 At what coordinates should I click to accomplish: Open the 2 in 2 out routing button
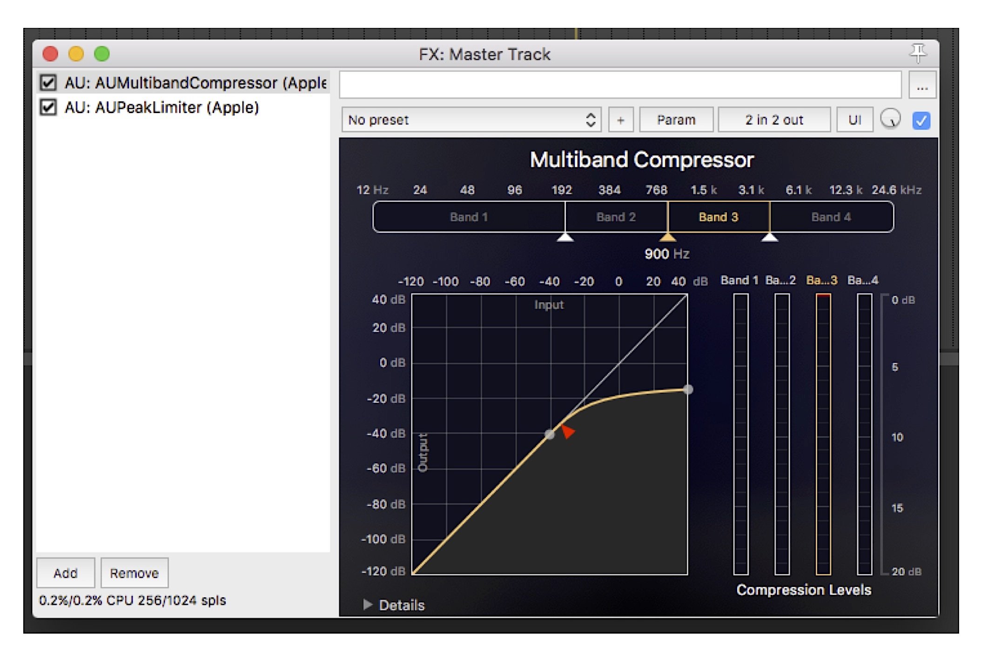coord(774,120)
